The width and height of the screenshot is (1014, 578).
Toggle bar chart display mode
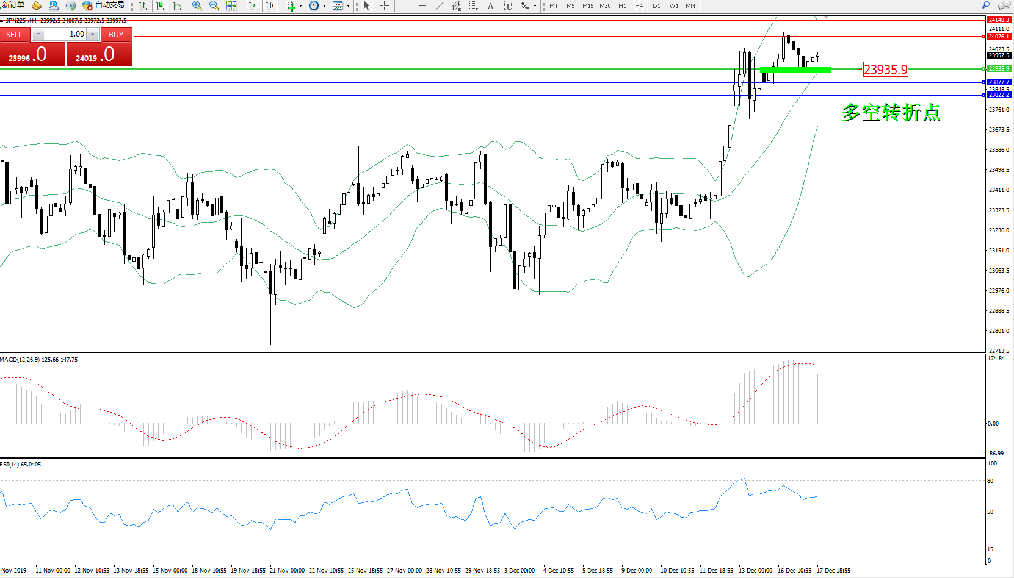pos(142,5)
